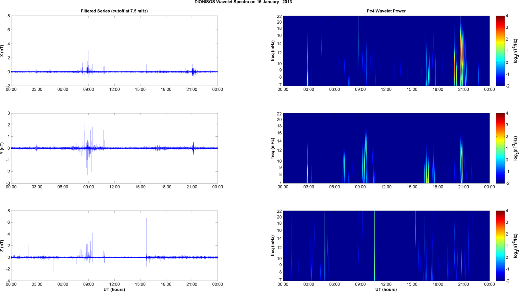
Task: Click the middle wavelet plot colorbar
Action: point(500,148)
